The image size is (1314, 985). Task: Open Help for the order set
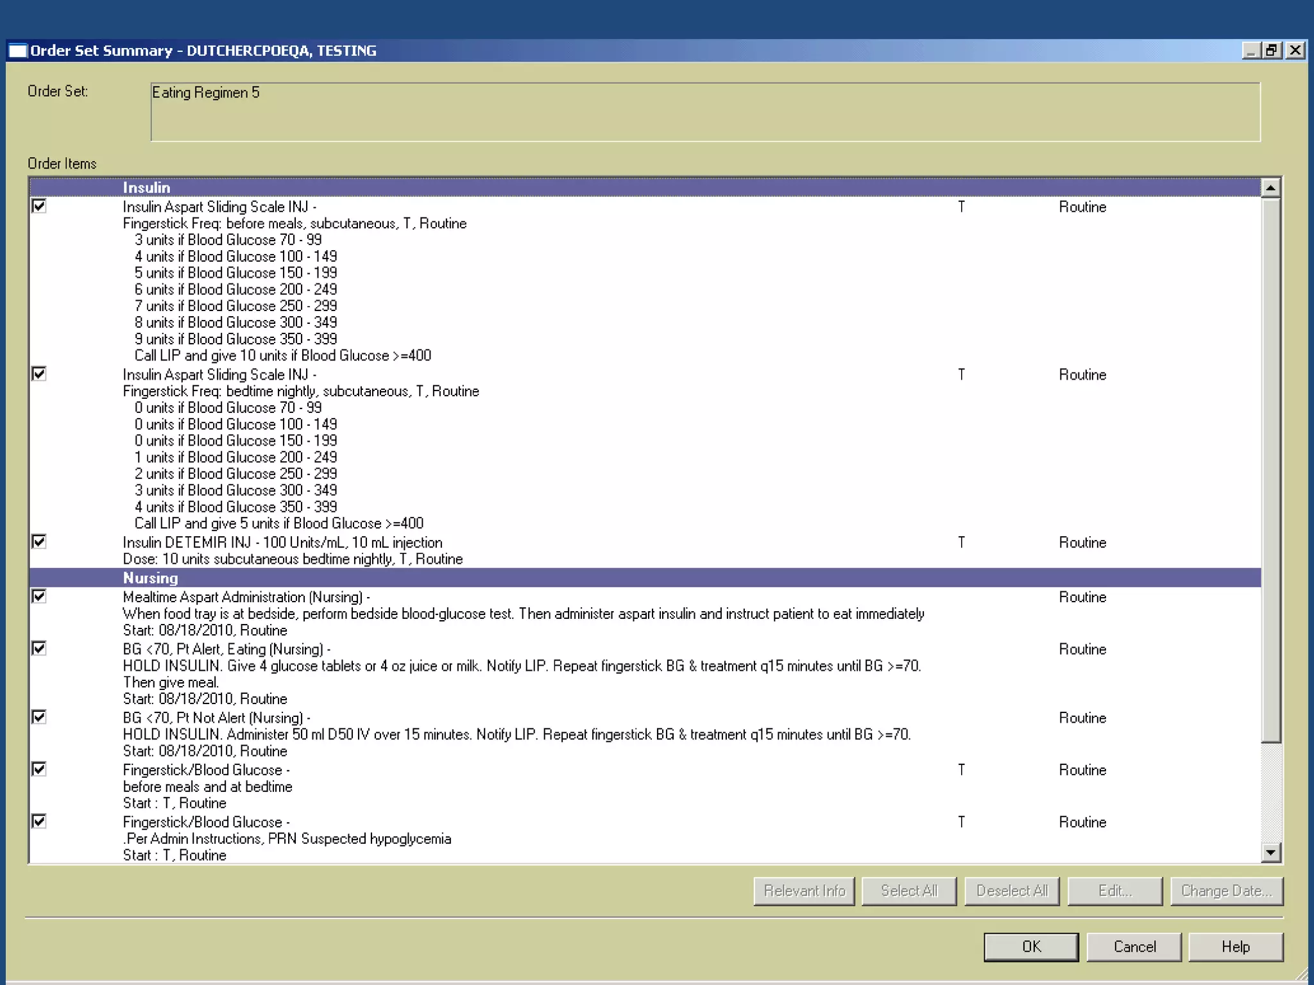click(1236, 947)
